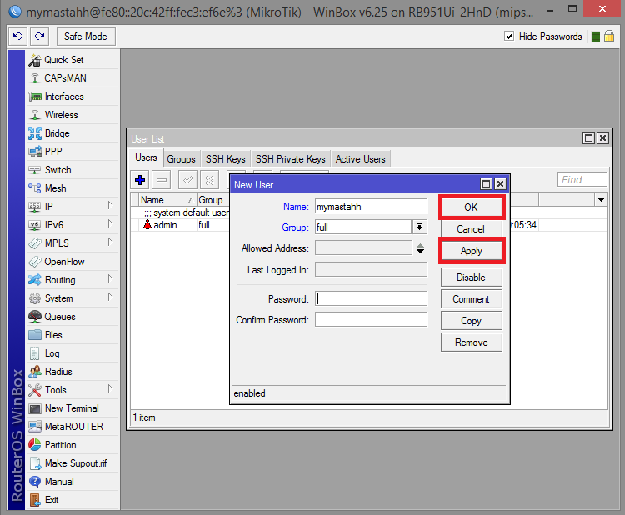This screenshot has height=515, width=625.
Task: Expand the IP submenu
Action: click(110, 206)
